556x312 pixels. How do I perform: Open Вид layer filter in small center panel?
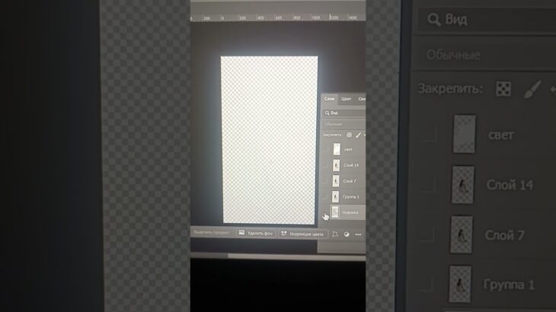tap(344, 113)
